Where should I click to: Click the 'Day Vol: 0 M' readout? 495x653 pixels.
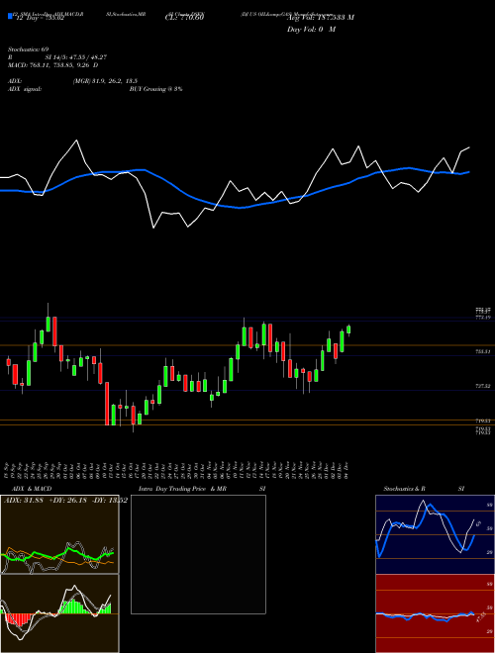coord(311,30)
